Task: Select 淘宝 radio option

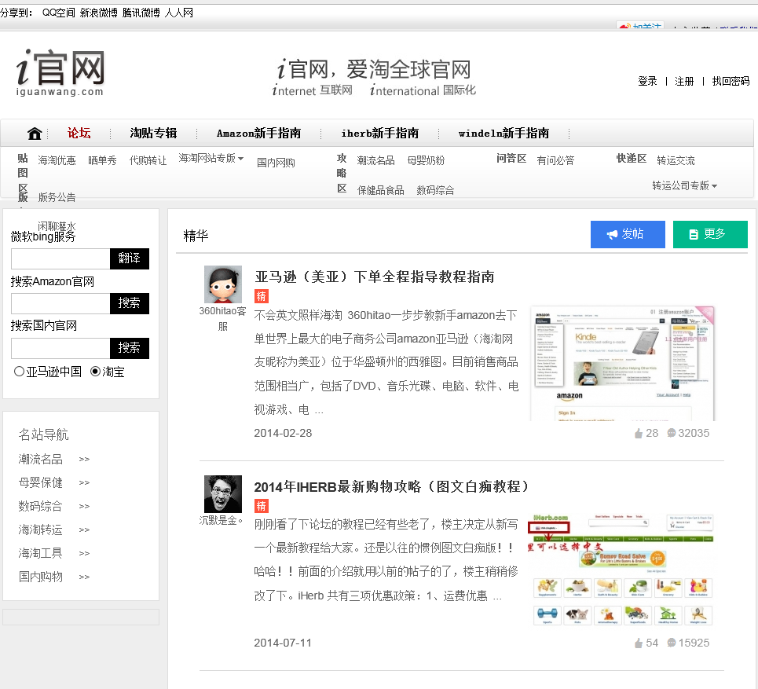Action: coord(95,372)
